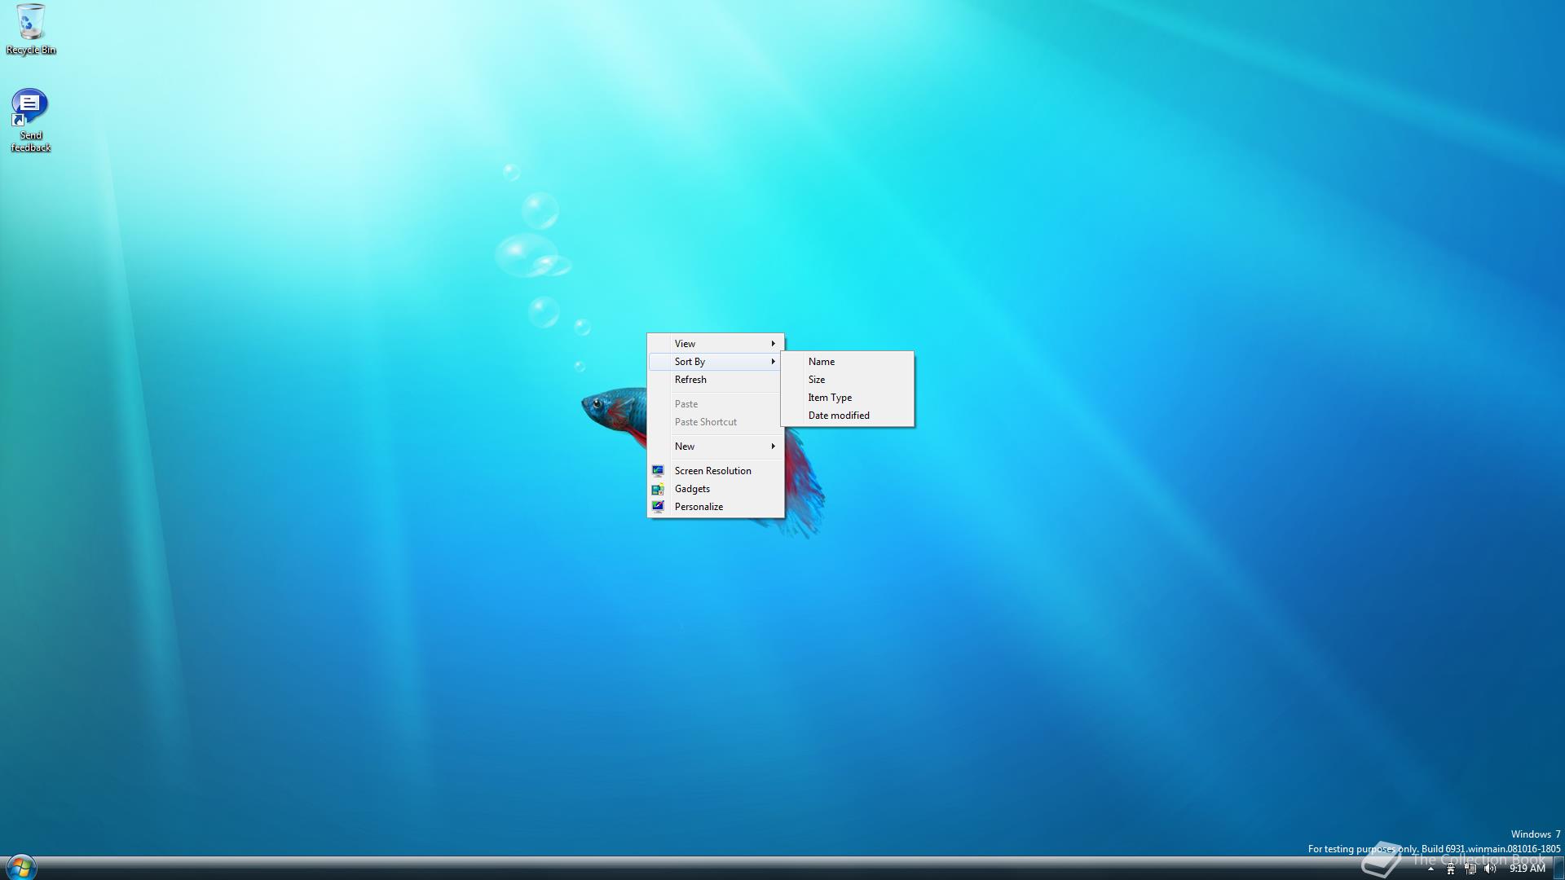Open the Recycle Bin desktop icon
The width and height of the screenshot is (1565, 880).
click(30, 24)
